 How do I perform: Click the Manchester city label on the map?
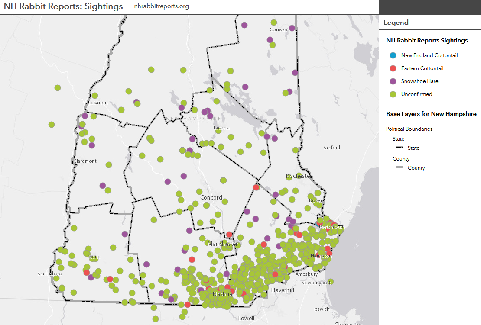222,244
